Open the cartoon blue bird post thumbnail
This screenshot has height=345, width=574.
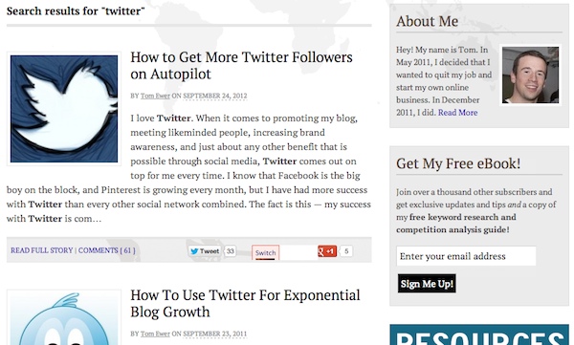coord(64,317)
